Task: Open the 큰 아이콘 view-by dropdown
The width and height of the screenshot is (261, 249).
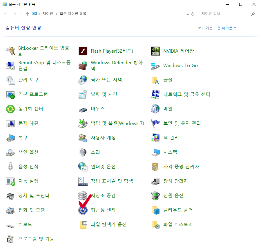Action: 226,28
